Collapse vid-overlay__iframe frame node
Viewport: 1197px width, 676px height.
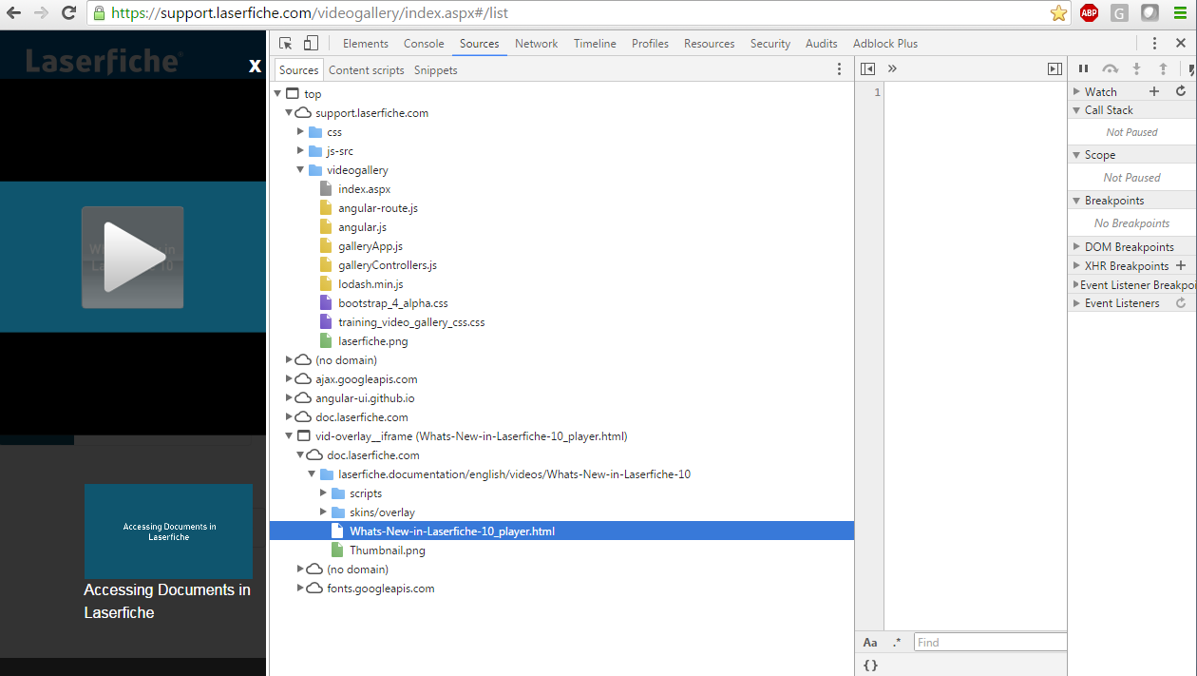click(290, 435)
